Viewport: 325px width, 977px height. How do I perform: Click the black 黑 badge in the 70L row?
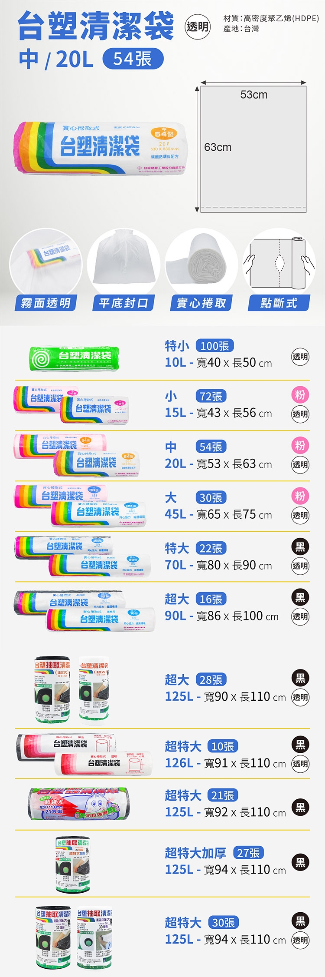300,546
